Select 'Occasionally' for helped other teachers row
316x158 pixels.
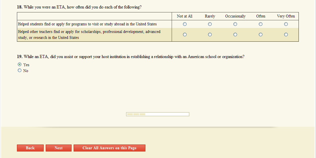[235, 35]
